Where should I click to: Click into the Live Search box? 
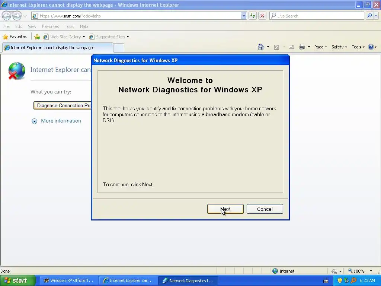[x=317, y=16]
